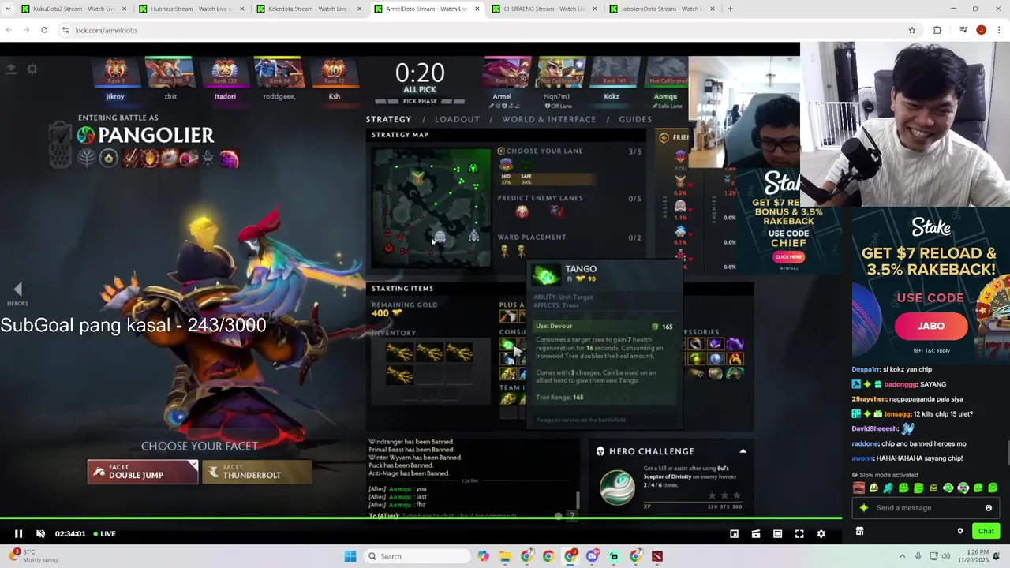Open in-game settings gear top left
1010x568 pixels.
pos(32,69)
